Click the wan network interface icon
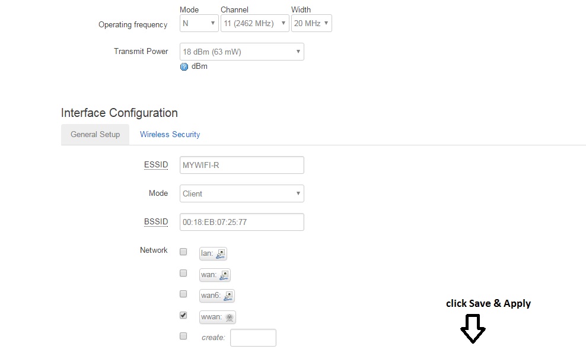The width and height of the screenshot is (586, 349). point(224,275)
